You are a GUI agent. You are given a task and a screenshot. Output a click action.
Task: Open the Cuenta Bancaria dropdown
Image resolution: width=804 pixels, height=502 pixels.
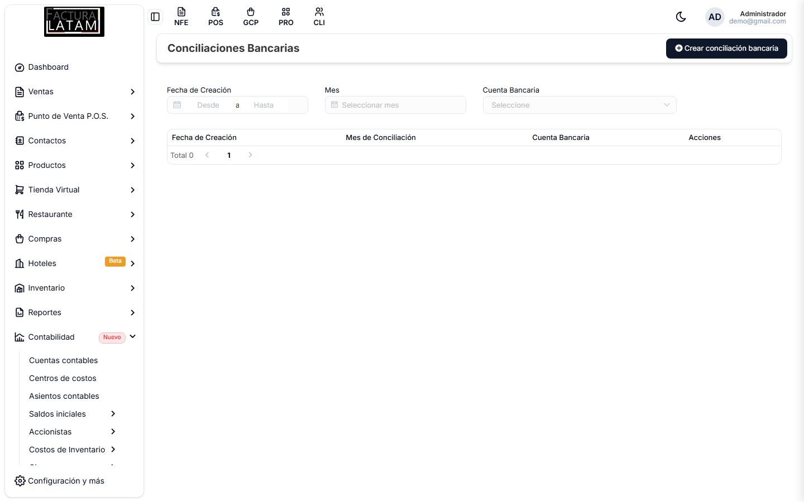pos(580,105)
